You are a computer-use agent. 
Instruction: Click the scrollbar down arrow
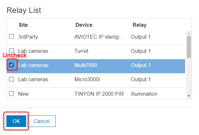tap(189, 96)
